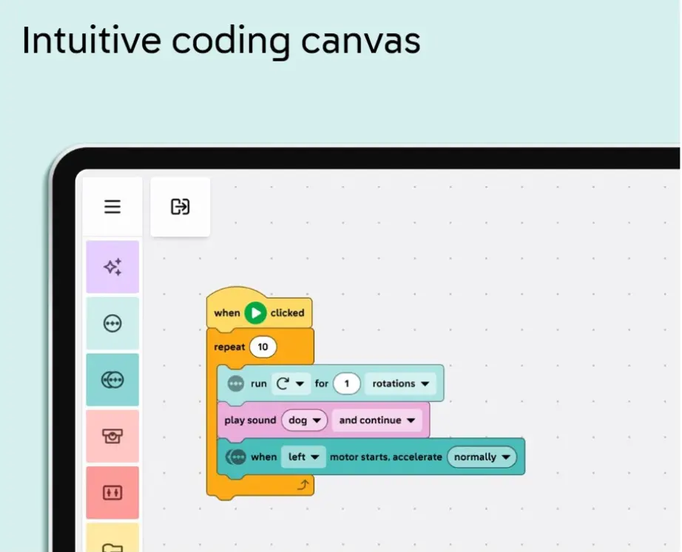This screenshot has width=682, height=552.
Task: Open the 'normally' acceleration dropdown
Action: click(482, 457)
